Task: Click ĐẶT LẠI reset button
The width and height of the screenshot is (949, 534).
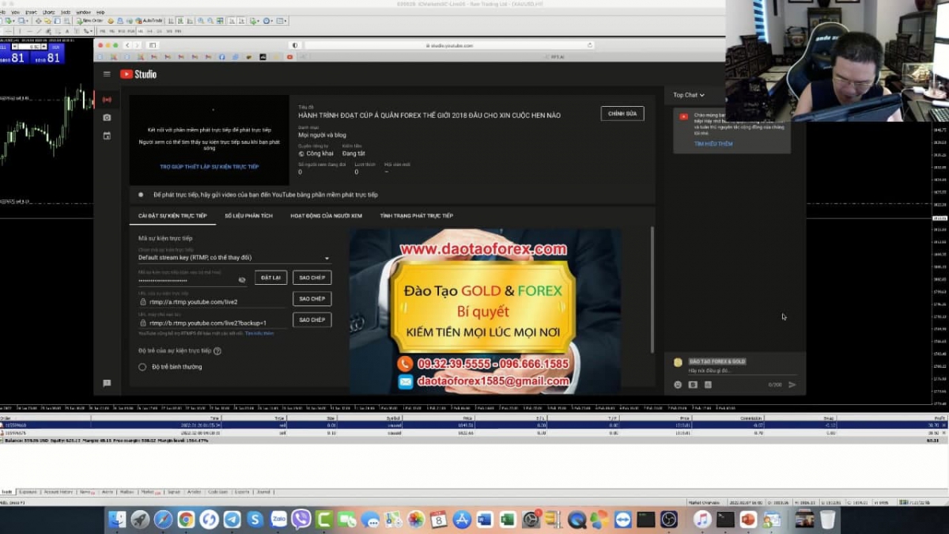Action: click(270, 278)
